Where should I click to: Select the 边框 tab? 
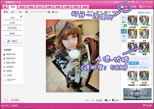click(x=49, y=7)
